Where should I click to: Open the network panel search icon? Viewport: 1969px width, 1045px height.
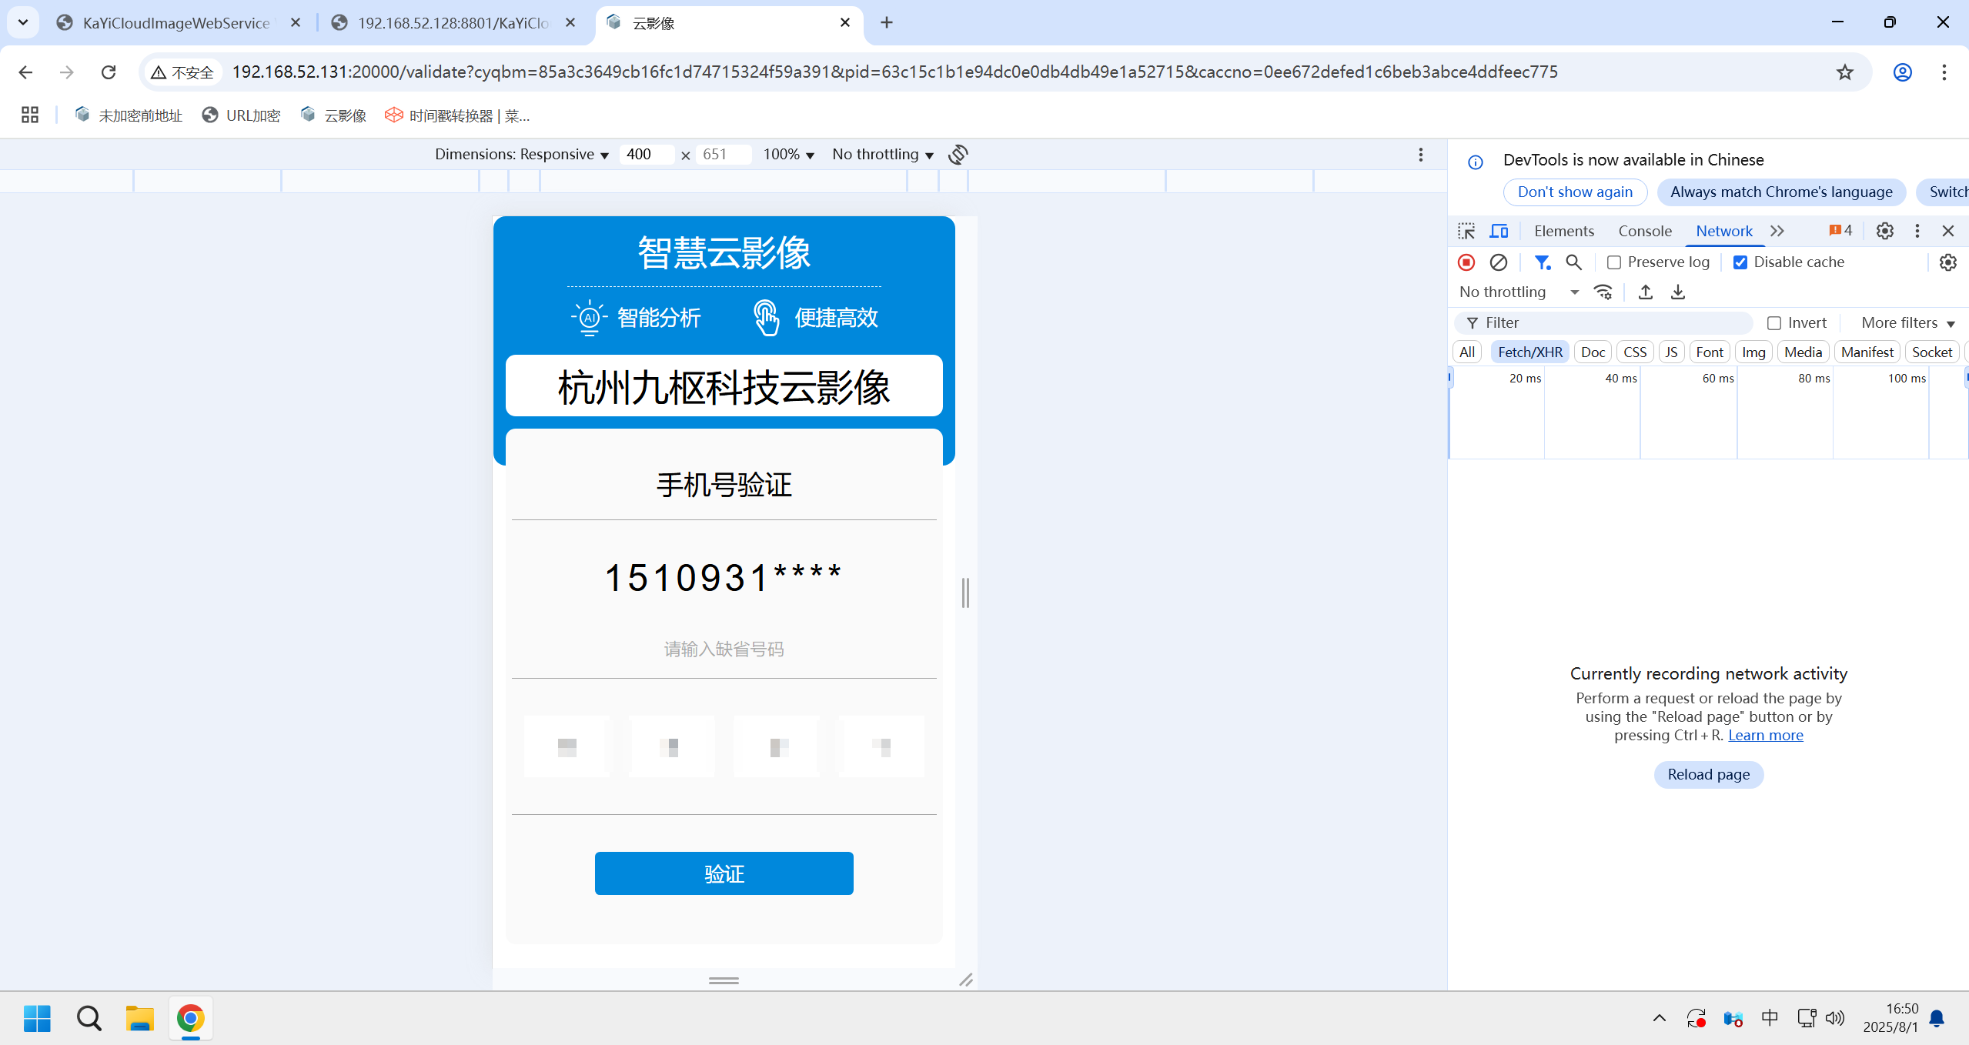click(x=1573, y=262)
